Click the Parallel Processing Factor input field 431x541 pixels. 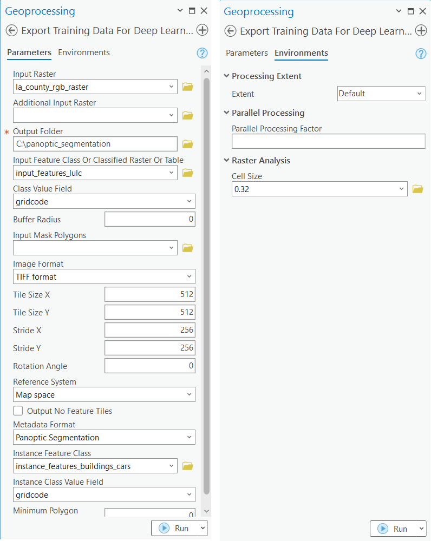tap(328, 141)
